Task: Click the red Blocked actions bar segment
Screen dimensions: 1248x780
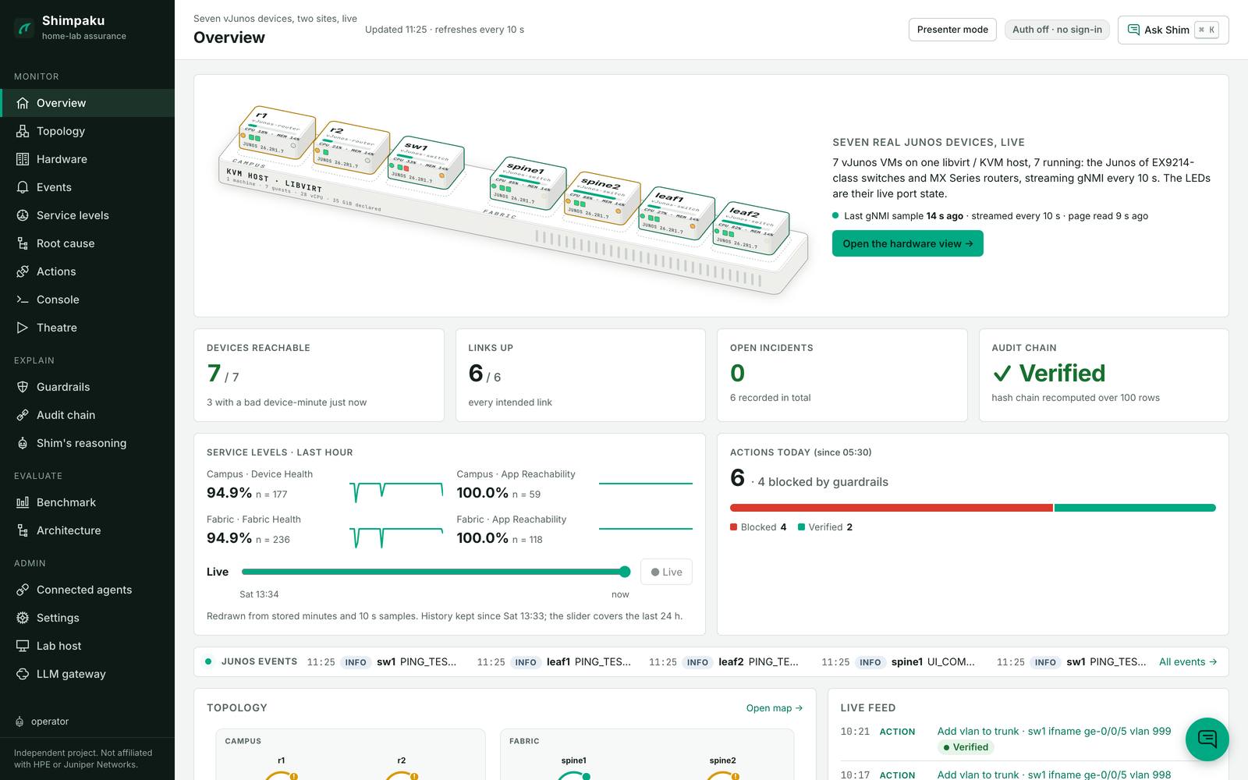Action: pos(891,508)
